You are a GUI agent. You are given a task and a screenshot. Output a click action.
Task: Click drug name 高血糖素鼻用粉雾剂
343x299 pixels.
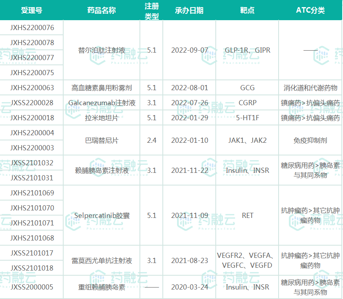102,88
